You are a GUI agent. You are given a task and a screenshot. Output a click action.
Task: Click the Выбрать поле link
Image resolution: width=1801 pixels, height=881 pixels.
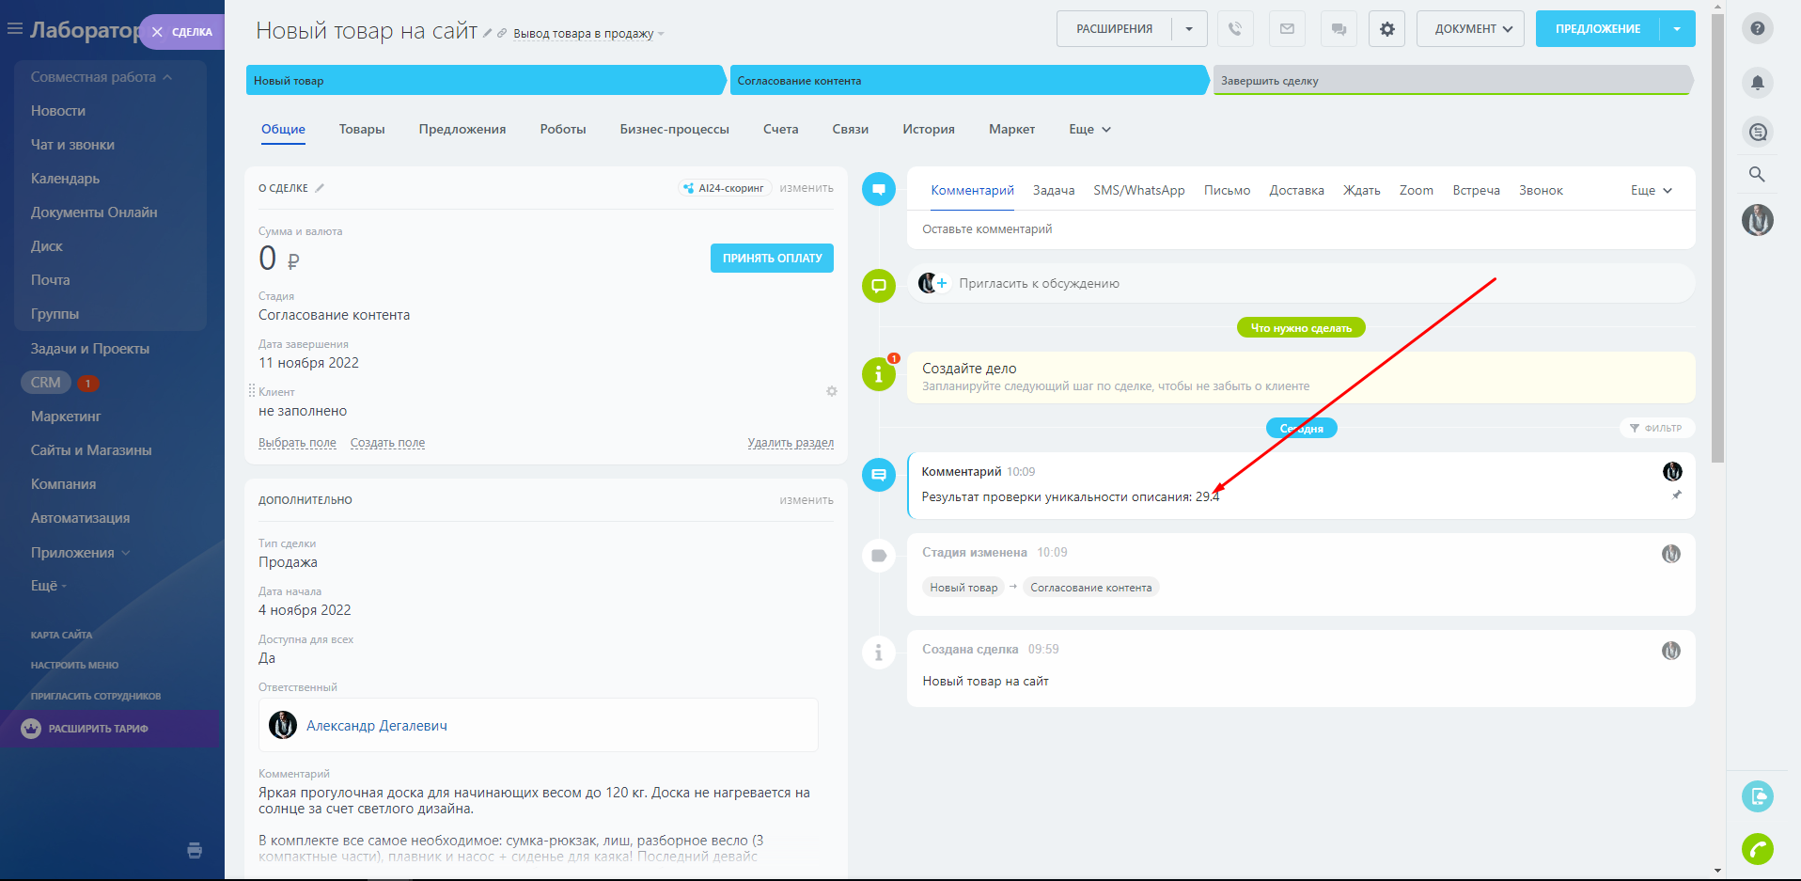(x=297, y=443)
